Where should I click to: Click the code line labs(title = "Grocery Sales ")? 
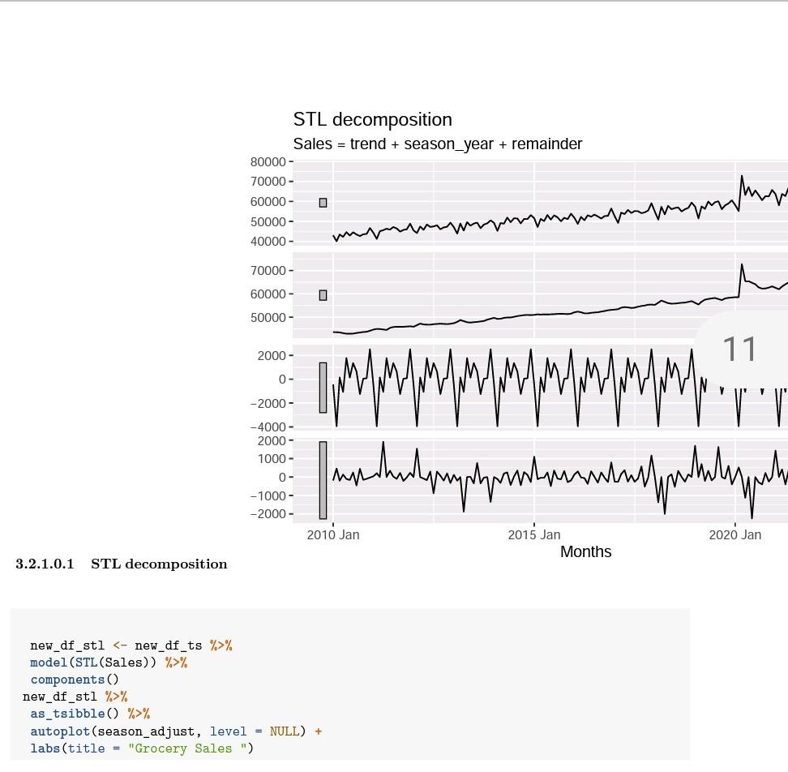tap(142, 748)
